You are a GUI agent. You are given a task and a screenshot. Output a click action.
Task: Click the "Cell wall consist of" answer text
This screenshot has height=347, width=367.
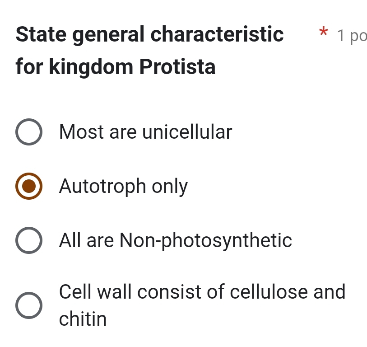click(x=131, y=292)
